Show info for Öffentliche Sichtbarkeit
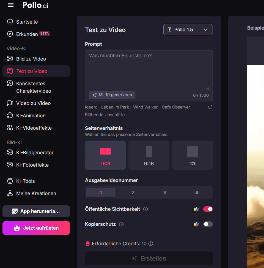 tap(145, 209)
